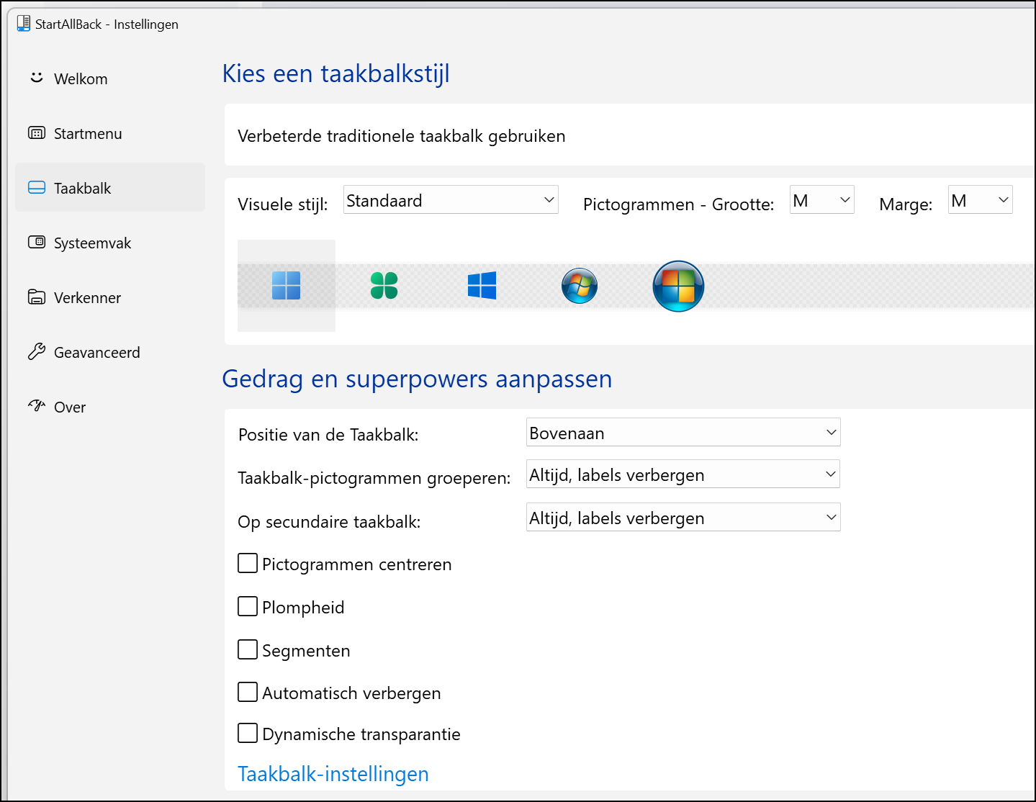Toggle Dynamische transparantie checkbox
Image resolution: width=1036 pixels, height=802 pixels.
248,734
